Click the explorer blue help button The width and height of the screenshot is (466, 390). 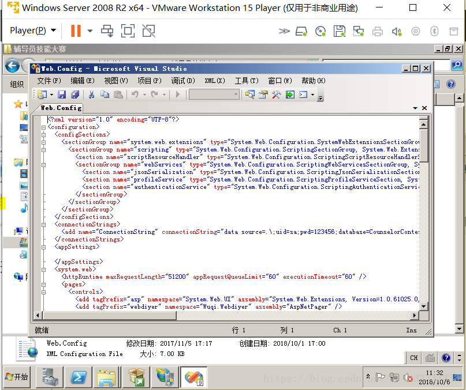[x=451, y=84]
